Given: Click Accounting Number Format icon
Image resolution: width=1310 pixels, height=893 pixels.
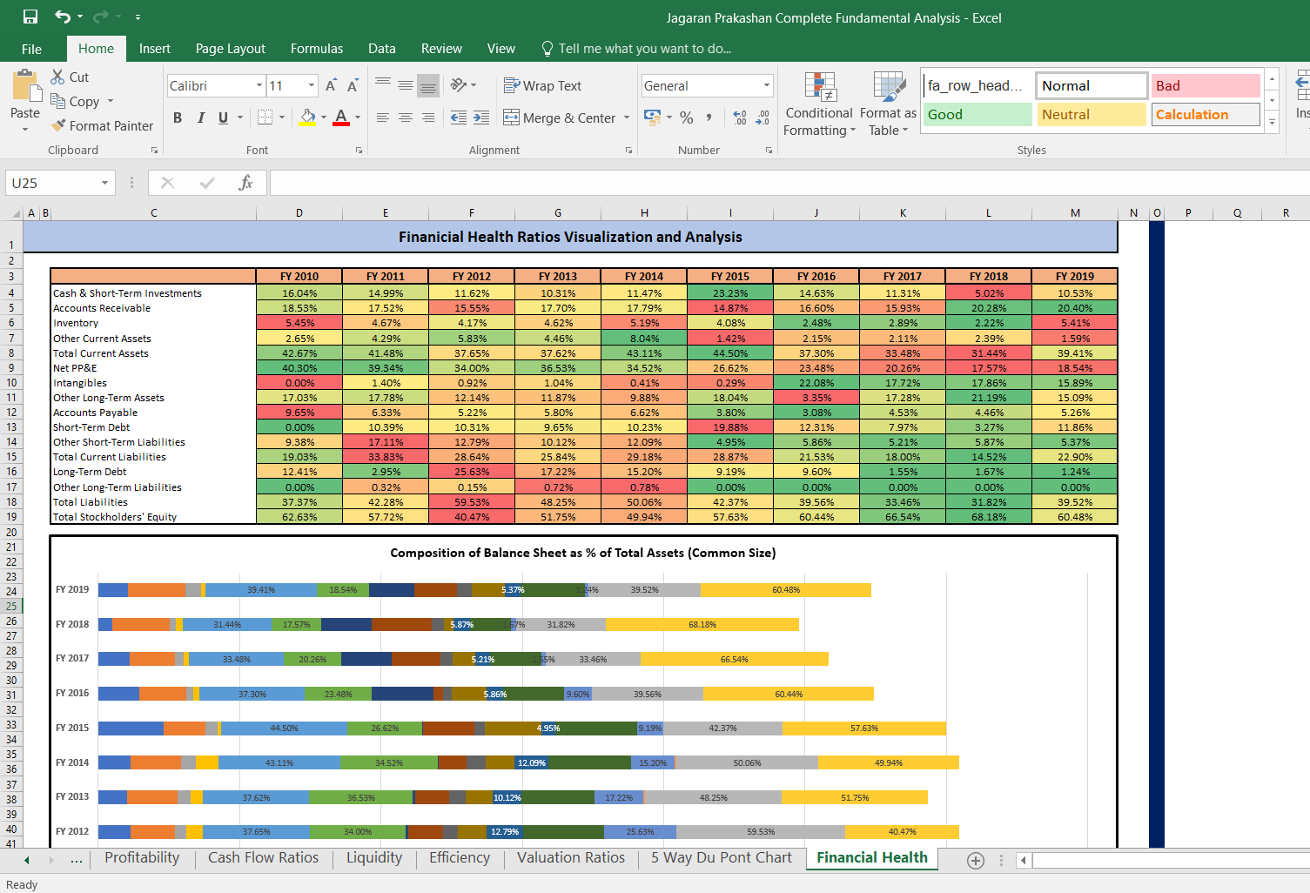Looking at the screenshot, I should pyautogui.click(x=652, y=117).
